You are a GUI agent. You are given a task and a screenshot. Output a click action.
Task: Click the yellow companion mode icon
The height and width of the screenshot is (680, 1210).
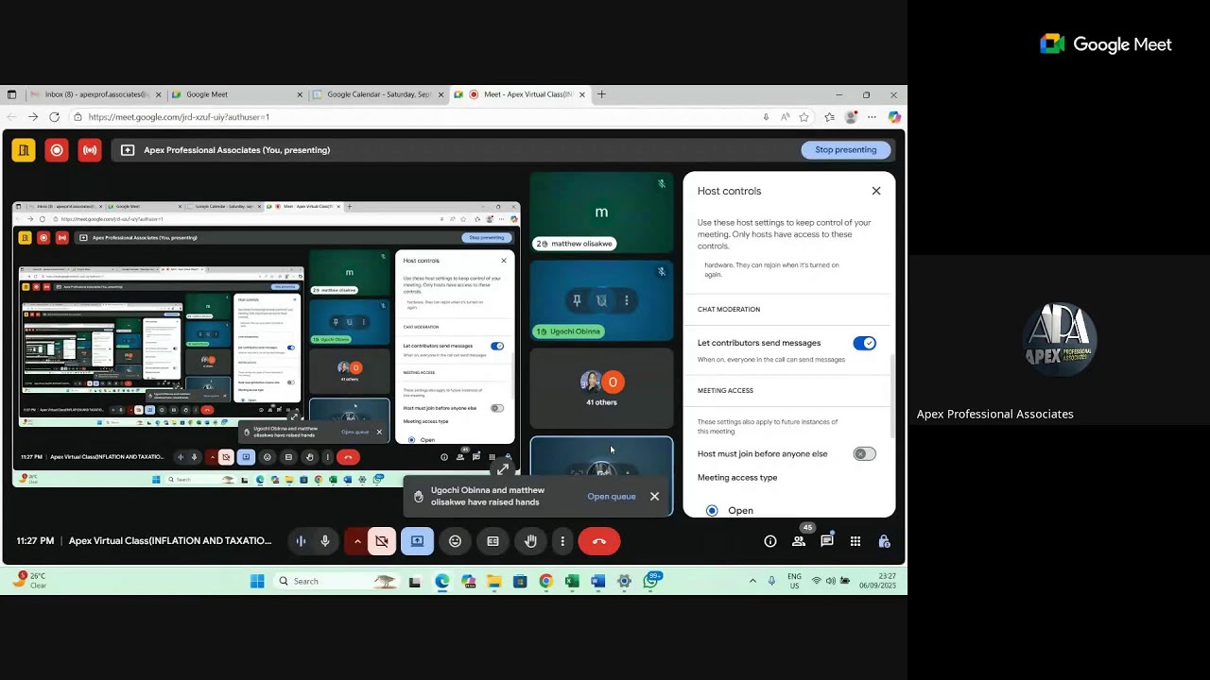[x=24, y=149]
